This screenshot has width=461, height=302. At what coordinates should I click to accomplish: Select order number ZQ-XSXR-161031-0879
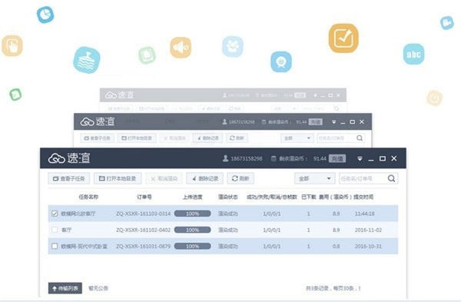pyautogui.click(x=144, y=246)
